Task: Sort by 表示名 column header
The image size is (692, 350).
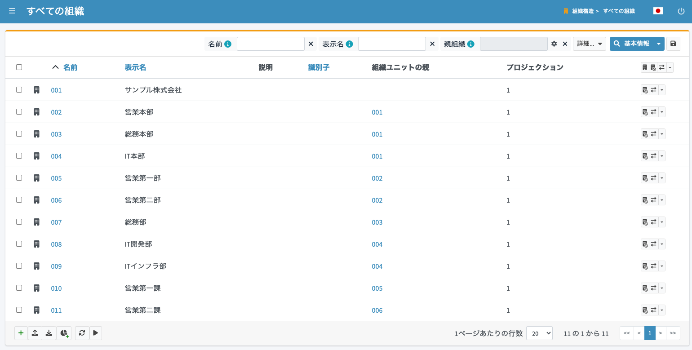Action: 135,67
